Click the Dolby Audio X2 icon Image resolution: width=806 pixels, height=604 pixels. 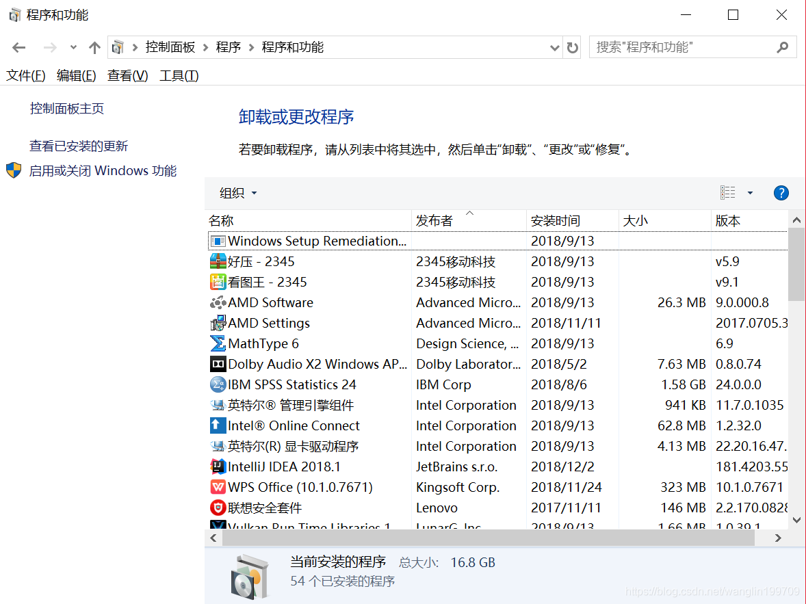coord(218,364)
